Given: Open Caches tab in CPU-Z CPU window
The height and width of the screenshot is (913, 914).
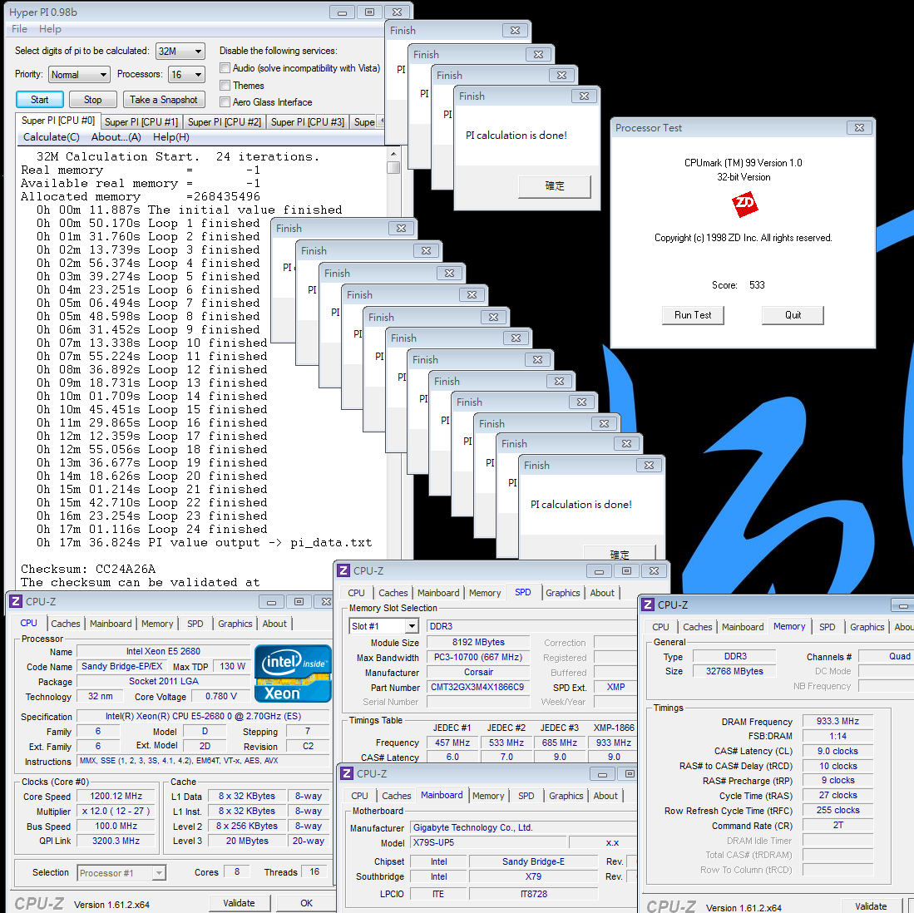Looking at the screenshot, I should (x=65, y=624).
